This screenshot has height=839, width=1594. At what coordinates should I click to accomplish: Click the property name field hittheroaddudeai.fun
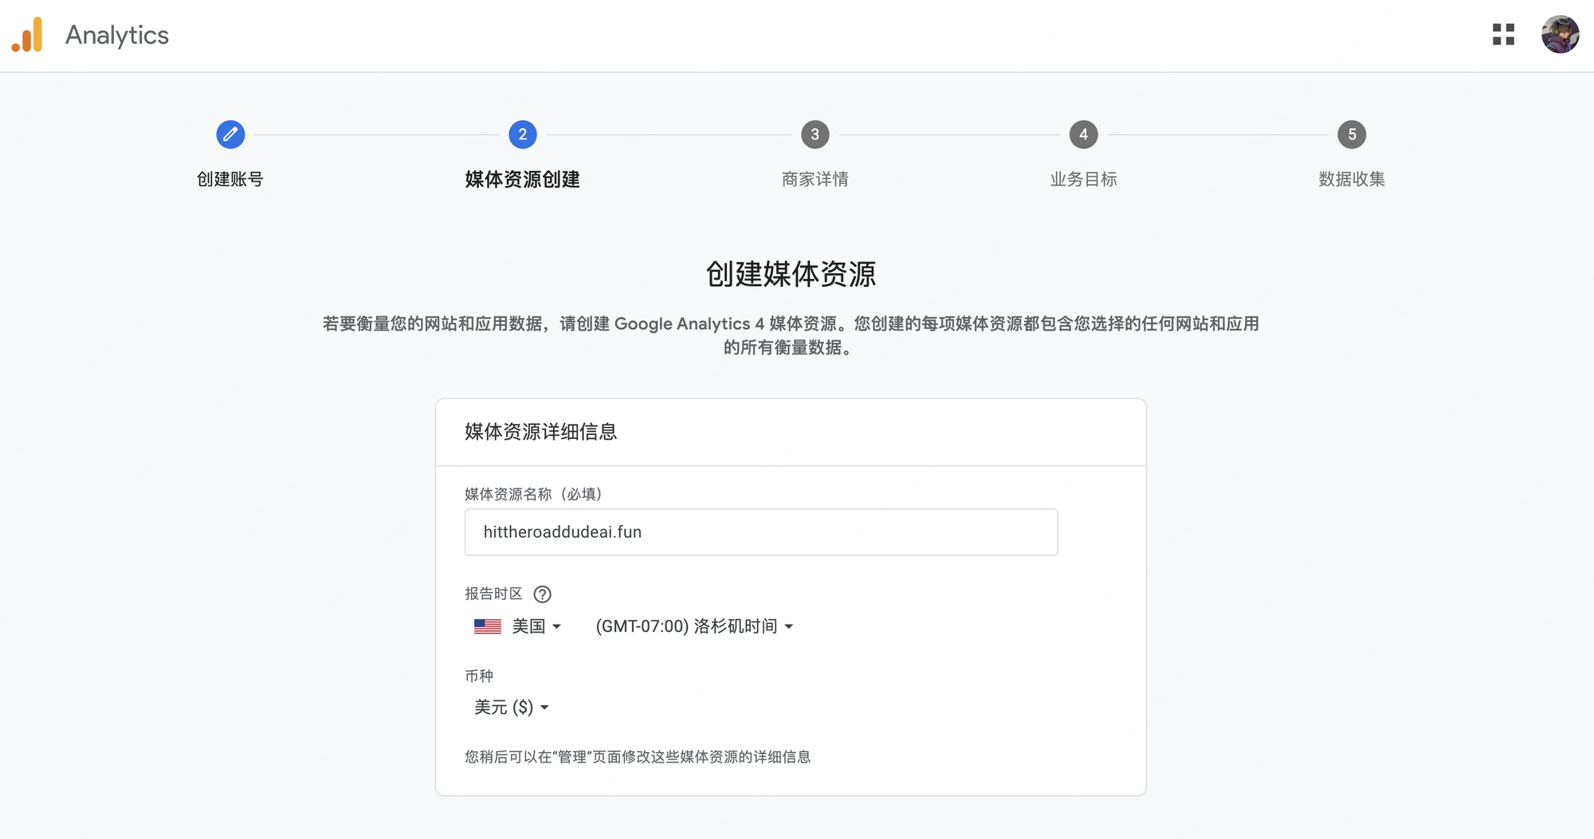coord(761,532)
